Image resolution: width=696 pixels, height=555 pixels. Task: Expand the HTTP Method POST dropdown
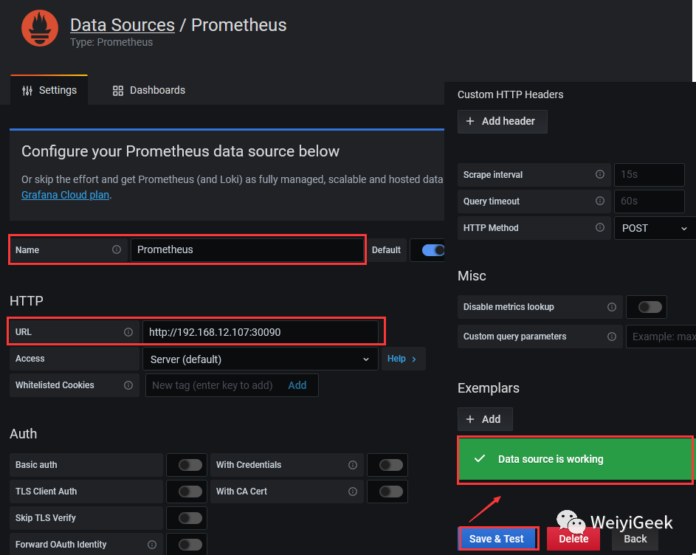(x=655, y=228)
